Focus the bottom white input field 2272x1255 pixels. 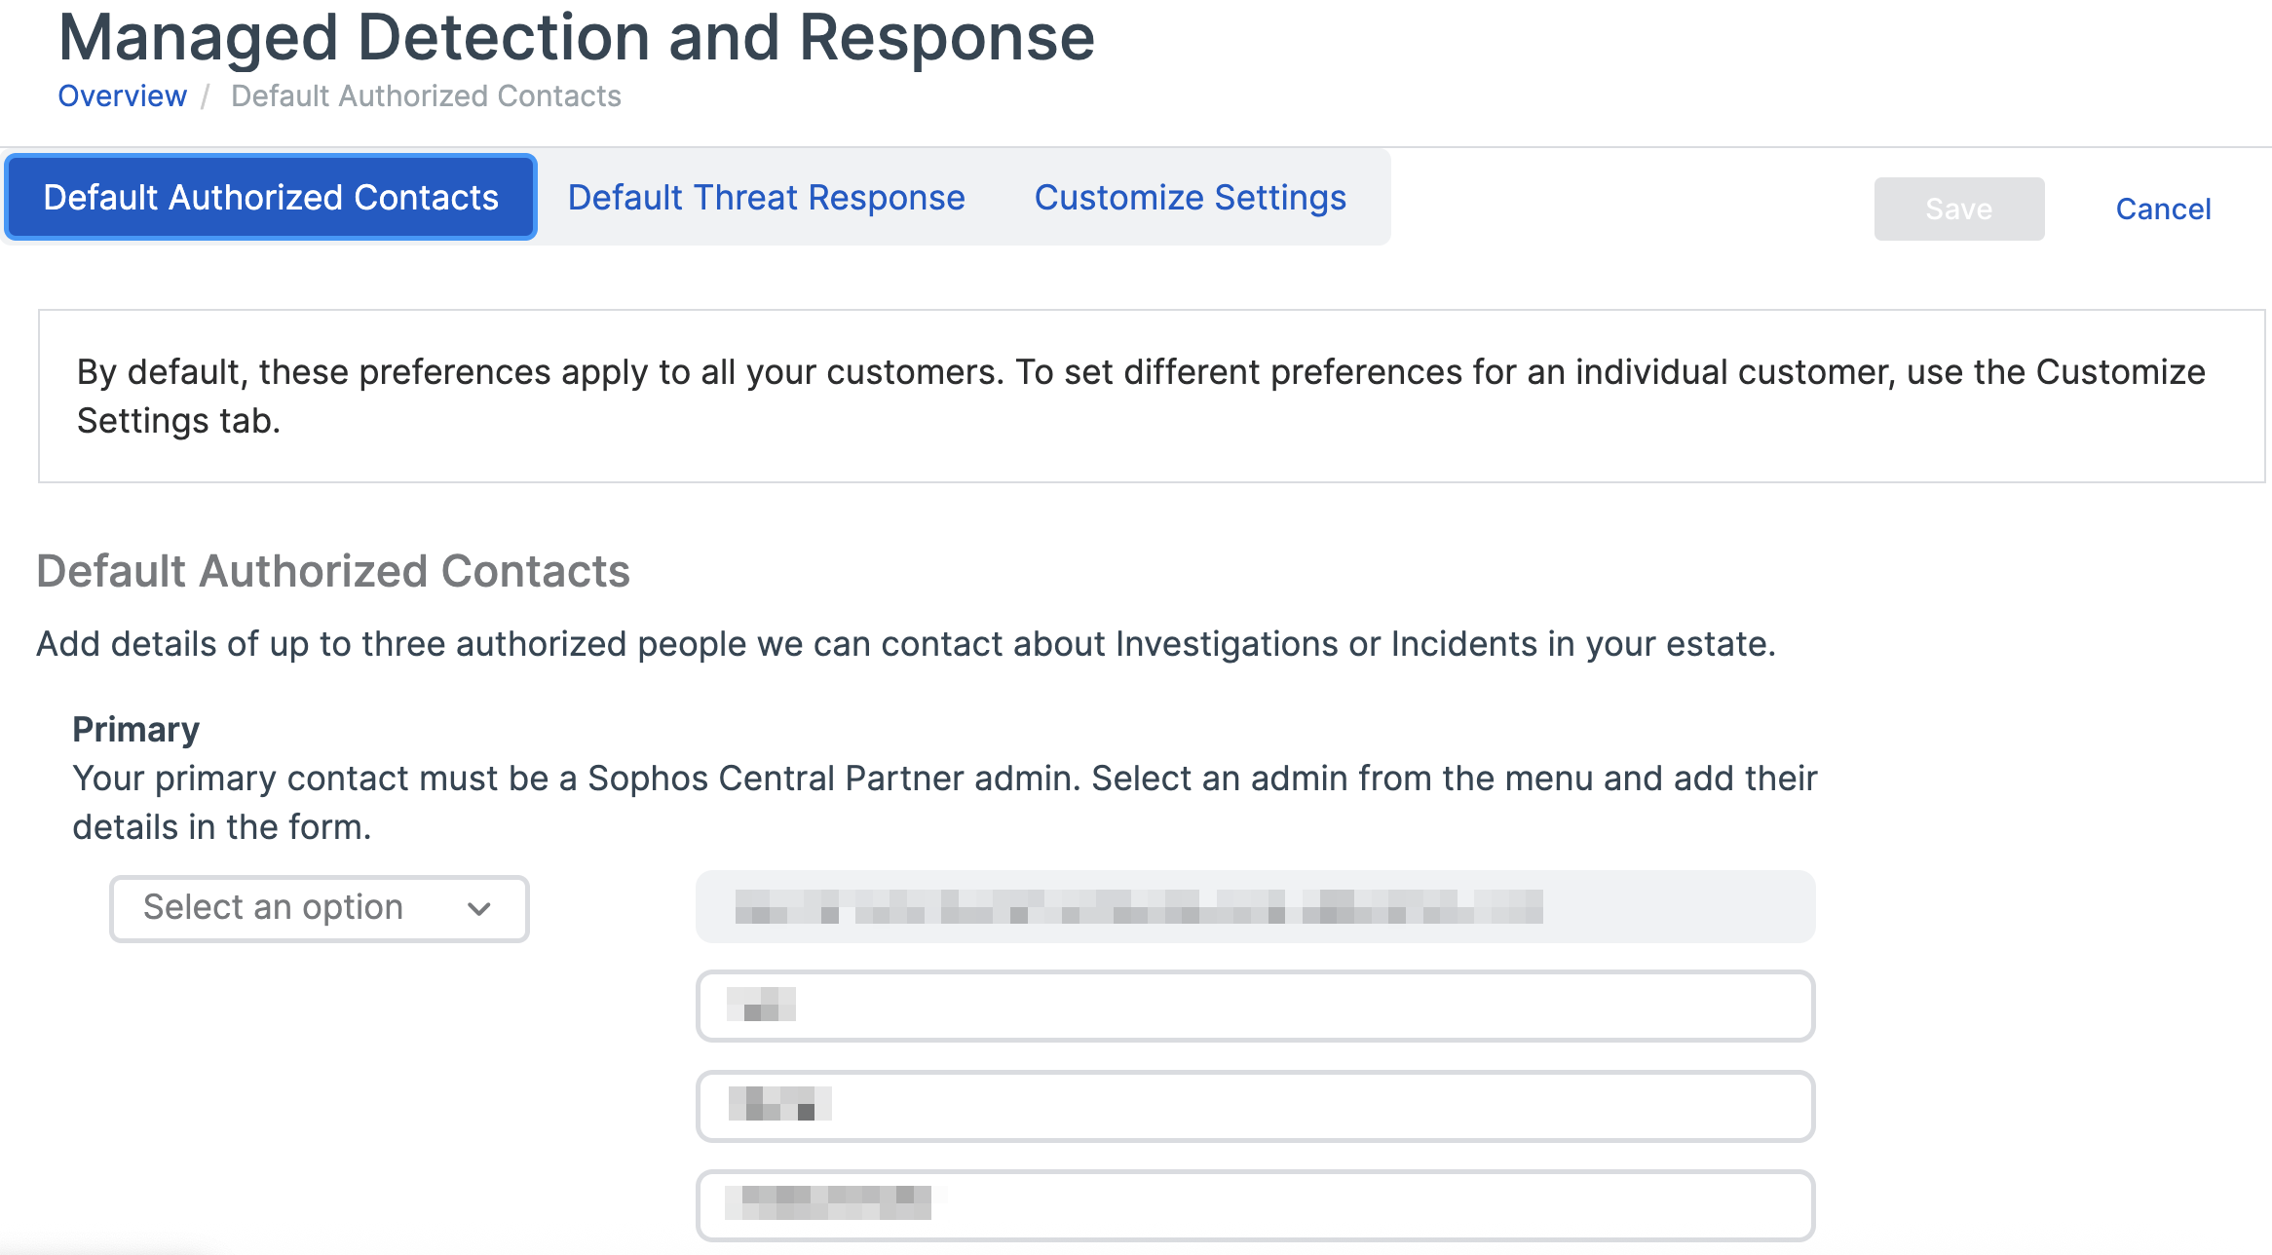tap(1255, 1205)
